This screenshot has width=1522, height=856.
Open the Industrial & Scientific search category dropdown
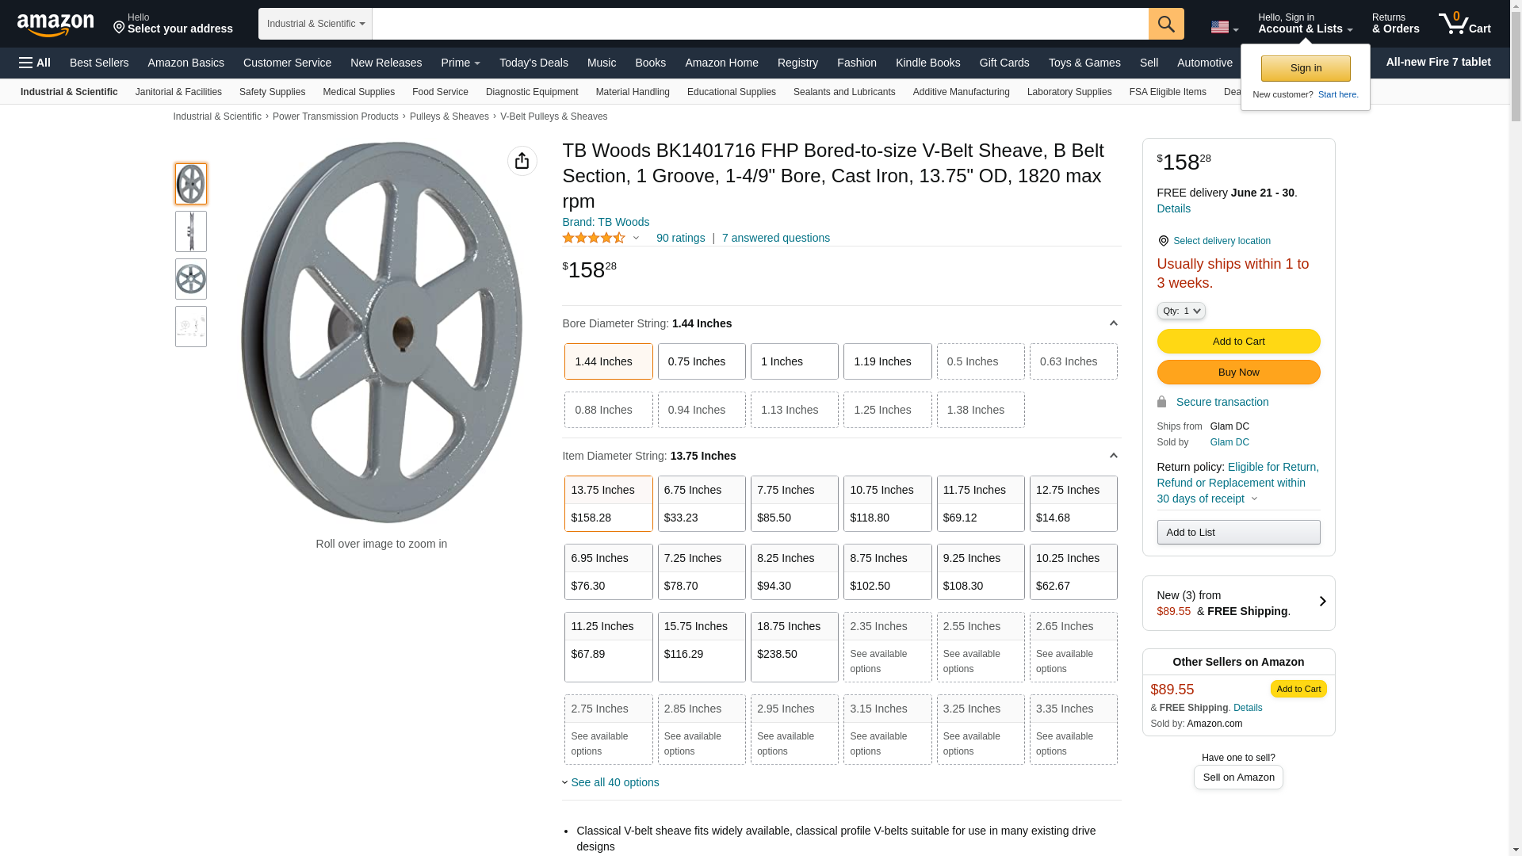(315, 24)
